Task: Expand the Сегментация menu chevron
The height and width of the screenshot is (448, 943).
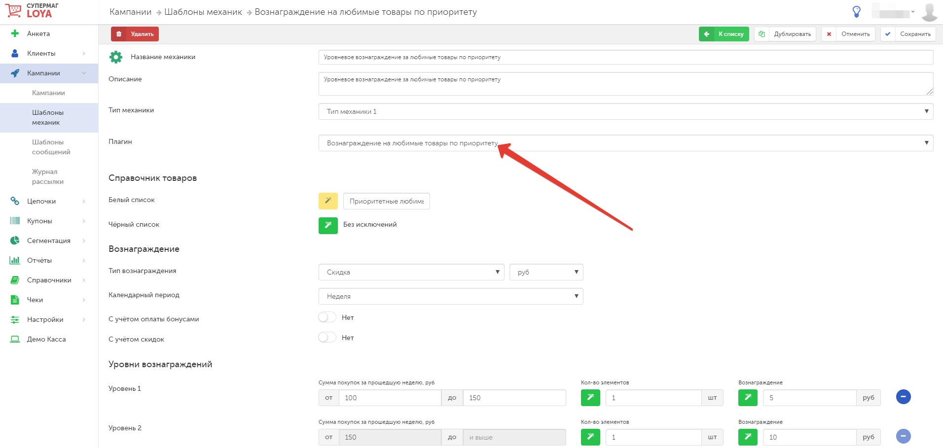Action: coord(84,241)
